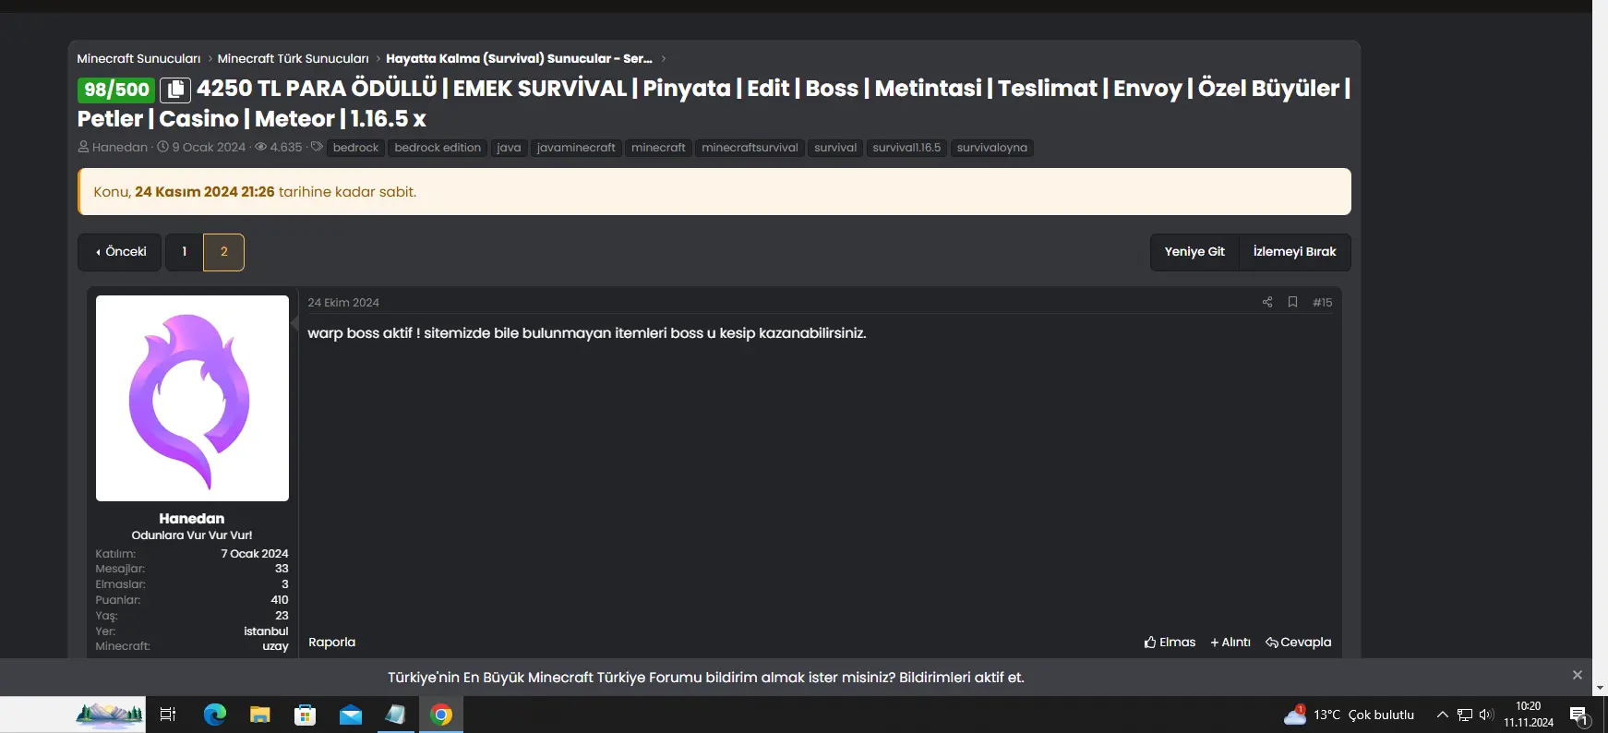Open File Explorer from the taskbar
The image size is (1608, 733).
click(260, 715)
